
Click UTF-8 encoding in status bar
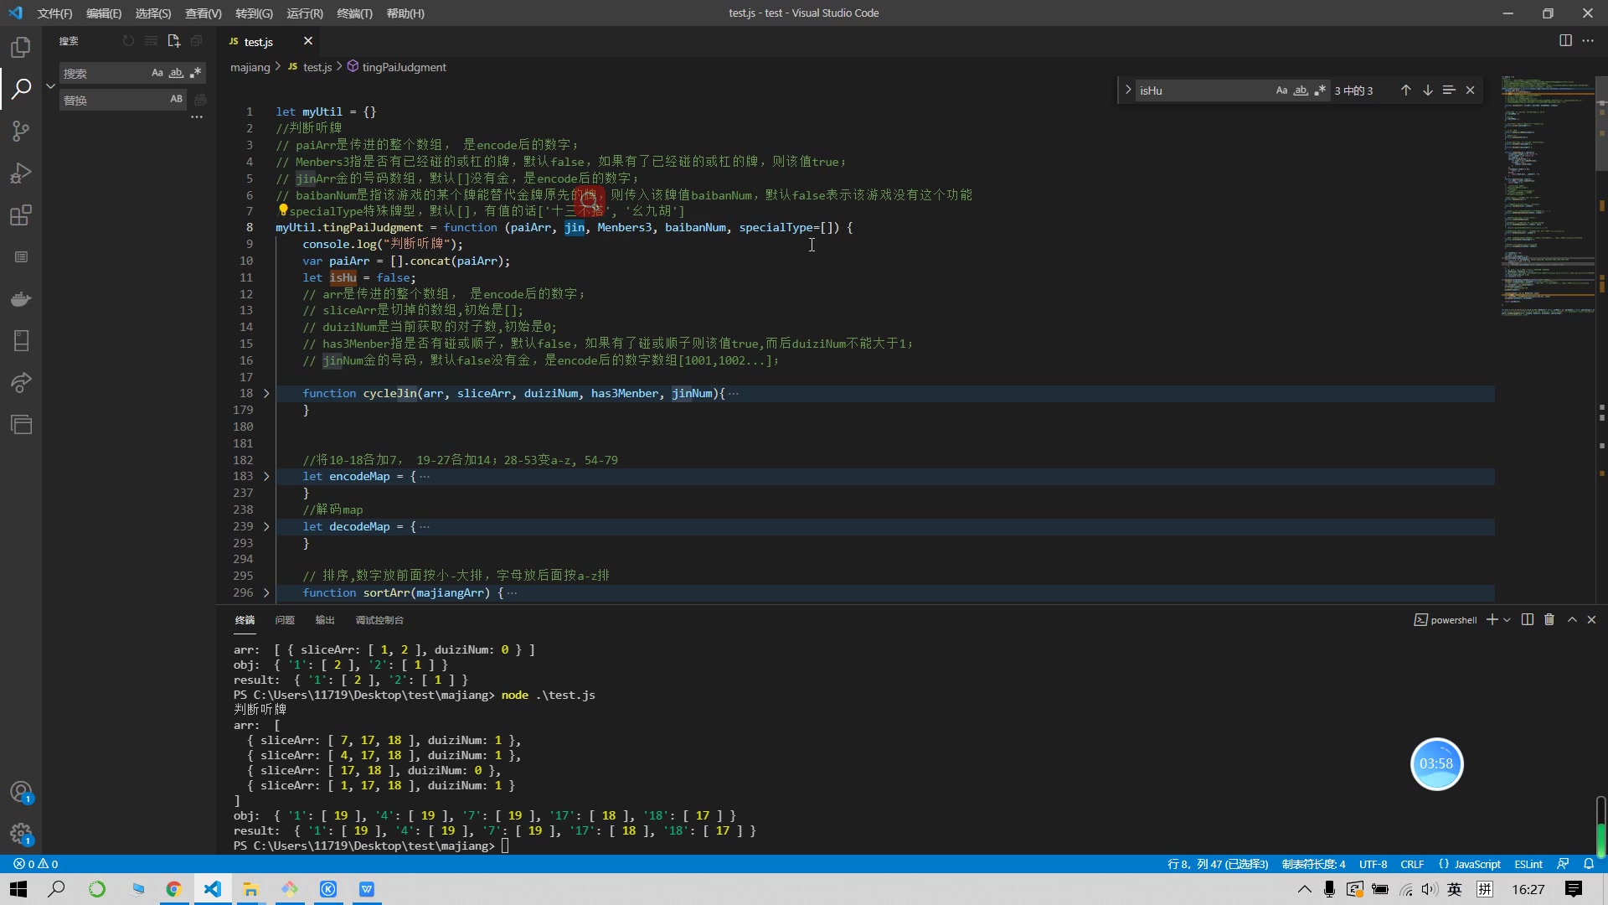(1373, 864)
